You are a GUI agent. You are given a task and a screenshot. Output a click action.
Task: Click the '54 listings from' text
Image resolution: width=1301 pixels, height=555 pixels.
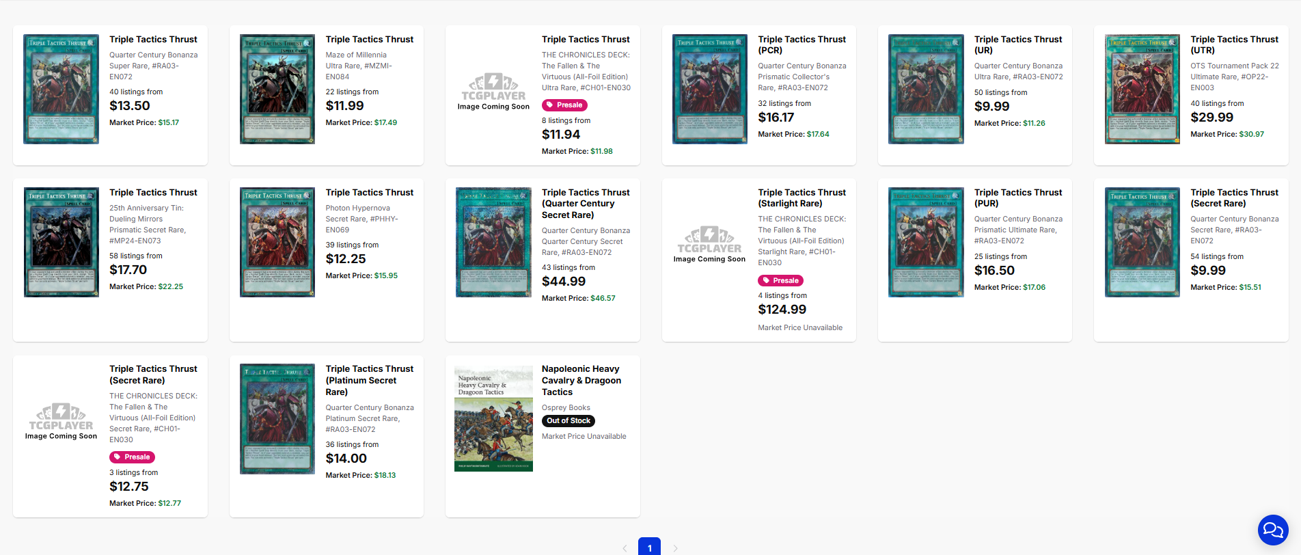pyautogui.click(x=1217, y=257)
